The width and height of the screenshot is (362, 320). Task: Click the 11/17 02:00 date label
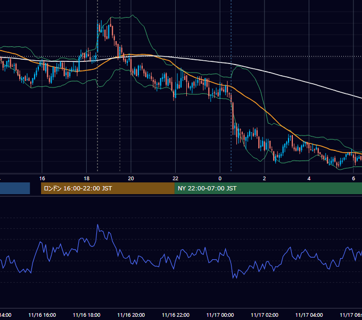coord(265,315)
